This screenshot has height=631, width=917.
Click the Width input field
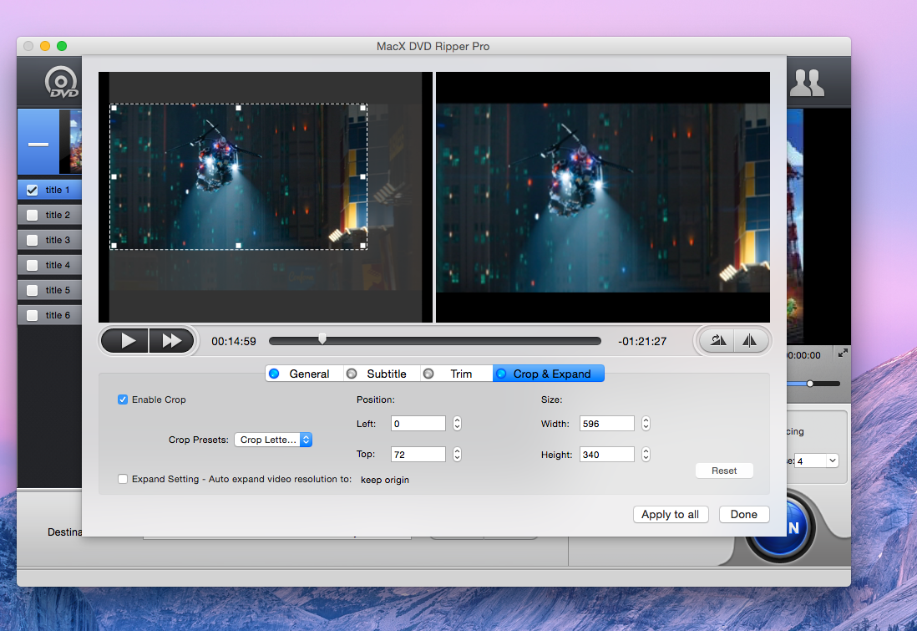[607, 423]
